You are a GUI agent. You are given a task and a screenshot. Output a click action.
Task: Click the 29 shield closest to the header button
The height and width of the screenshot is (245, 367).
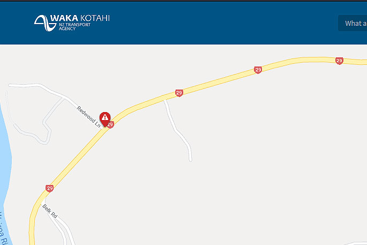point(339,61)
